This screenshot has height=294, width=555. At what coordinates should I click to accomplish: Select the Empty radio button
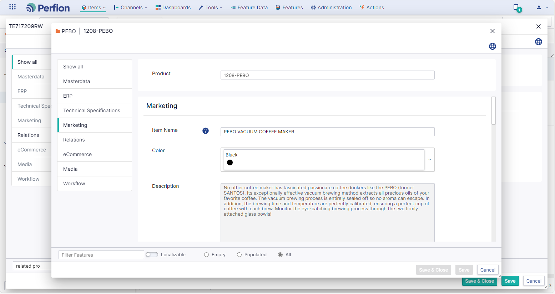click(x=206, y=255)
